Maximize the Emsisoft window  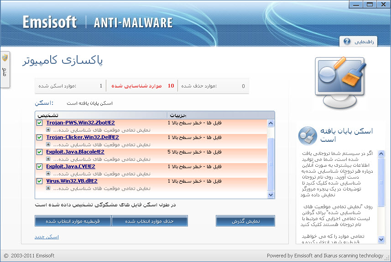click(370, 5)
